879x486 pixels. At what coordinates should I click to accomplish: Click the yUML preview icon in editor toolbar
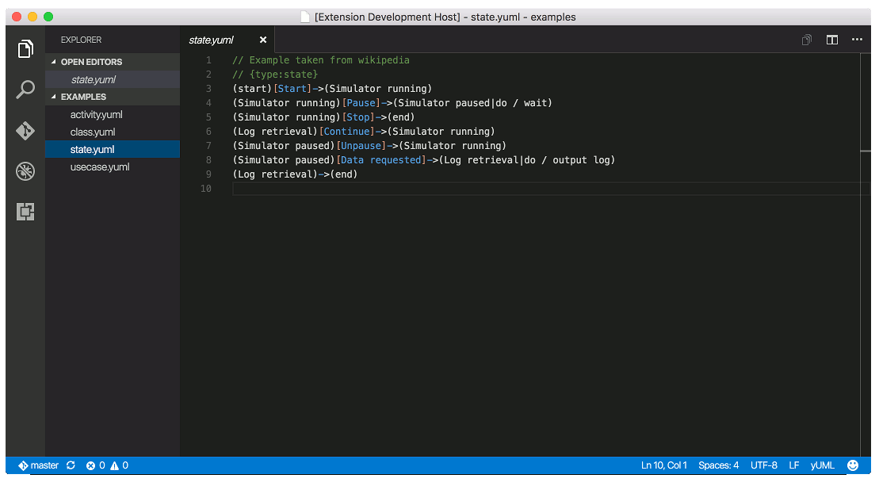[807, 40]
